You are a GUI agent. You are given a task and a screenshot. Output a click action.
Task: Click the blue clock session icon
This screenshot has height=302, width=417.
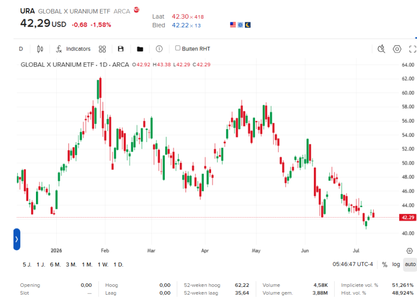click(x=240, y=24)
